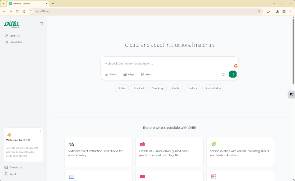This screenshot has width=295, height=181.
Task: Select the Diffit for Teachers tab
Action: coord(28,4)
